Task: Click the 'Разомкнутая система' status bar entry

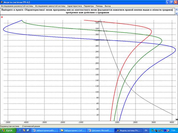Action: tap(10, 126)
